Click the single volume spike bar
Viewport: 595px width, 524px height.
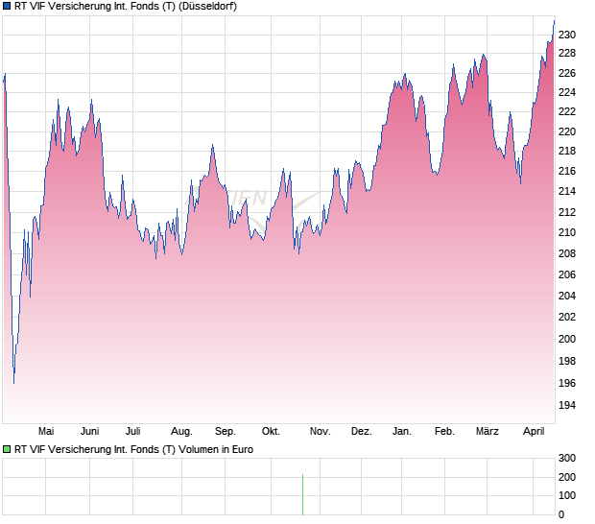[x=303, y=494]
